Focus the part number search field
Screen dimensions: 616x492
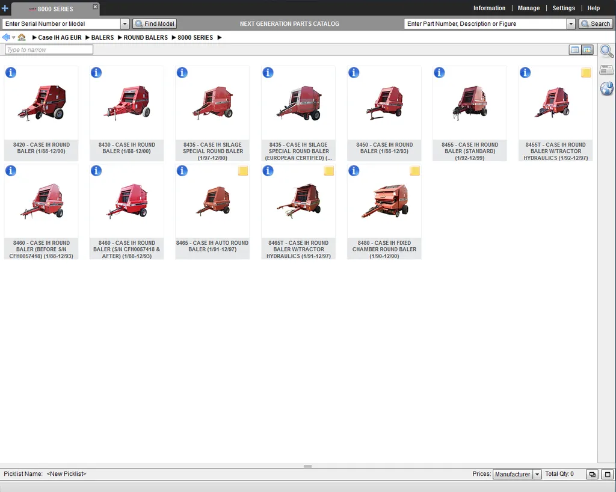pos(485,24)
